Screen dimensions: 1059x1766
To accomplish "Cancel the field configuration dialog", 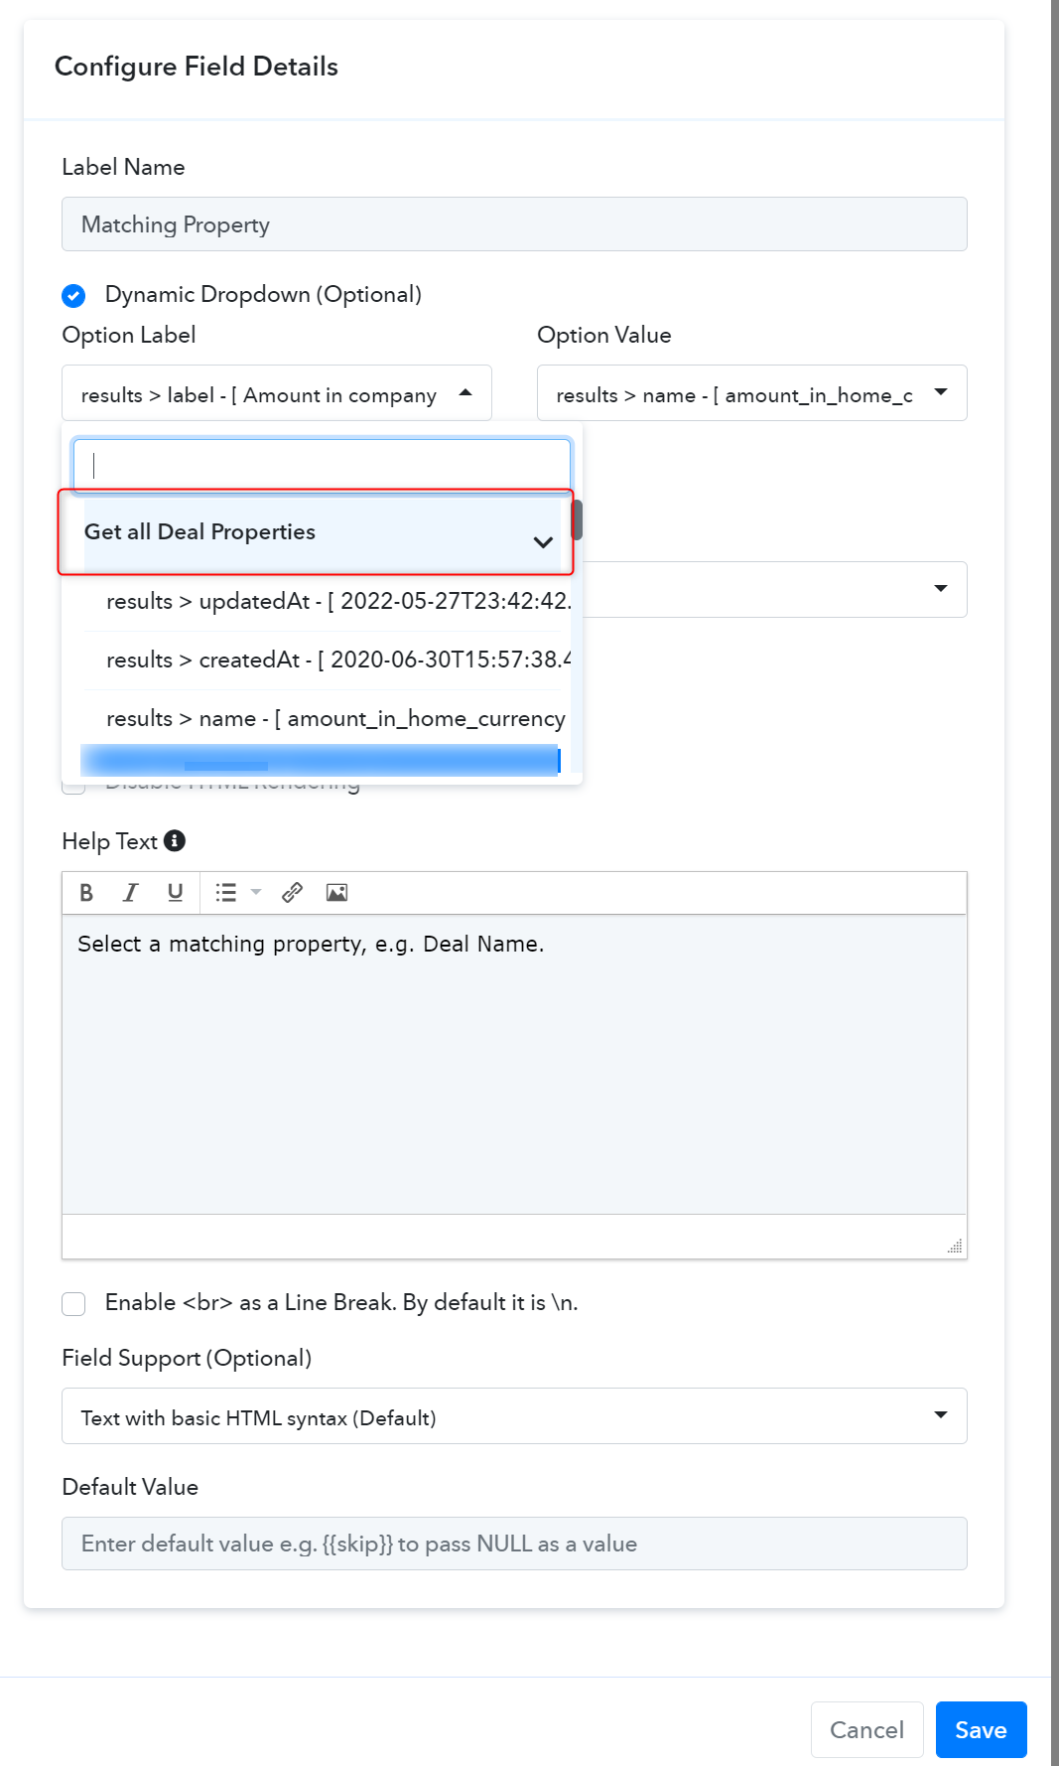I will point(866,1729).
